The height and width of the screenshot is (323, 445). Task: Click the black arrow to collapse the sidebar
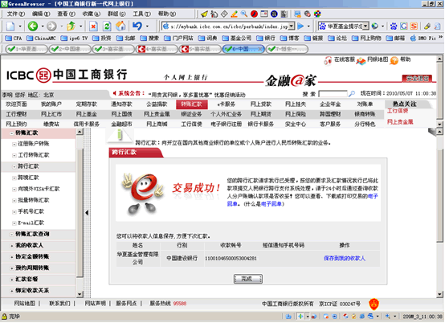87,212
